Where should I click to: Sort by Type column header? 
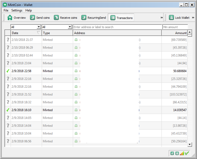click(x=57, y=33)
